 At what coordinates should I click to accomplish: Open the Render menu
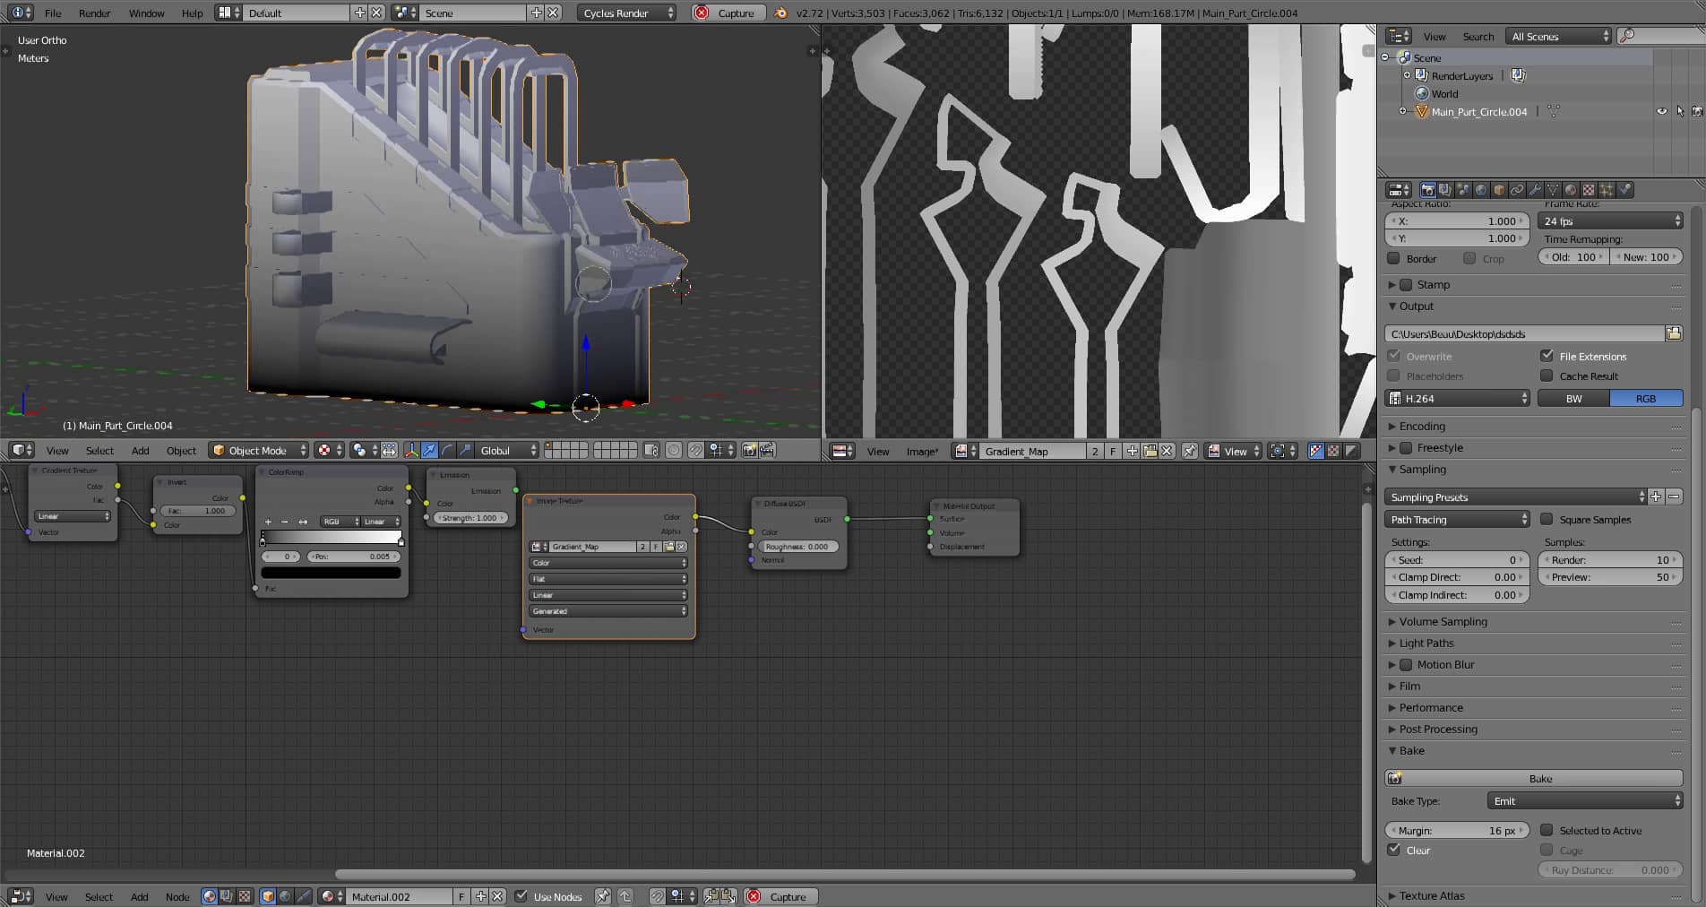94,13
